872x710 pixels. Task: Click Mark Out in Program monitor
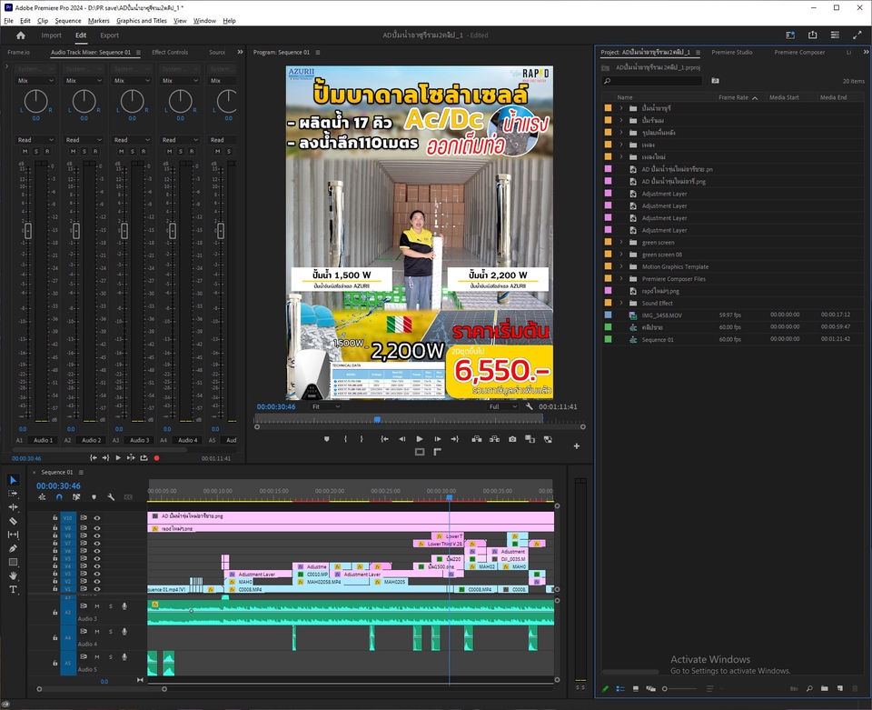click(x=362, y=439)
